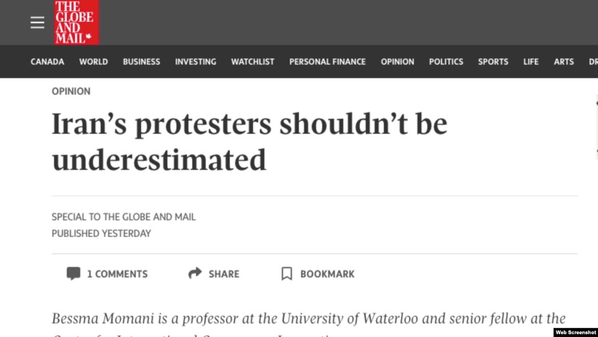The image size is (598, 337).
Task: Click the bookmark ribbon icon
Action: pos(287,274)
